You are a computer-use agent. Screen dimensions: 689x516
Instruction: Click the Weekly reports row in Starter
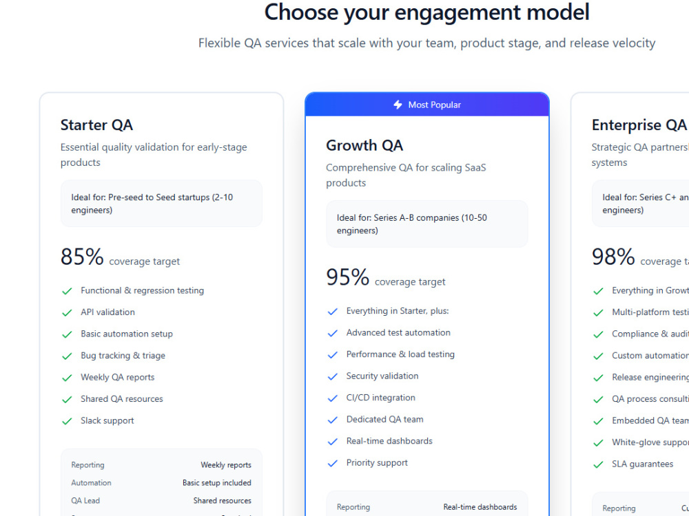pyautogui.click(x=161, y=465)
